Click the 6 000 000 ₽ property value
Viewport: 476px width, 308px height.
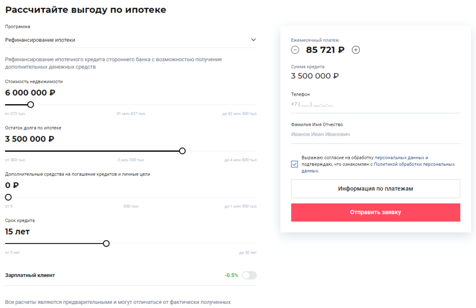30,92
